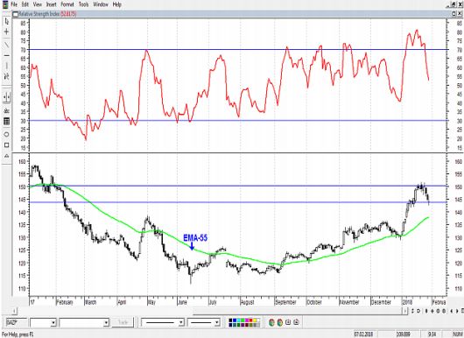Pick the diagonal trendline drawing tool
Screen dimensions: 464x338
point(6,45)
